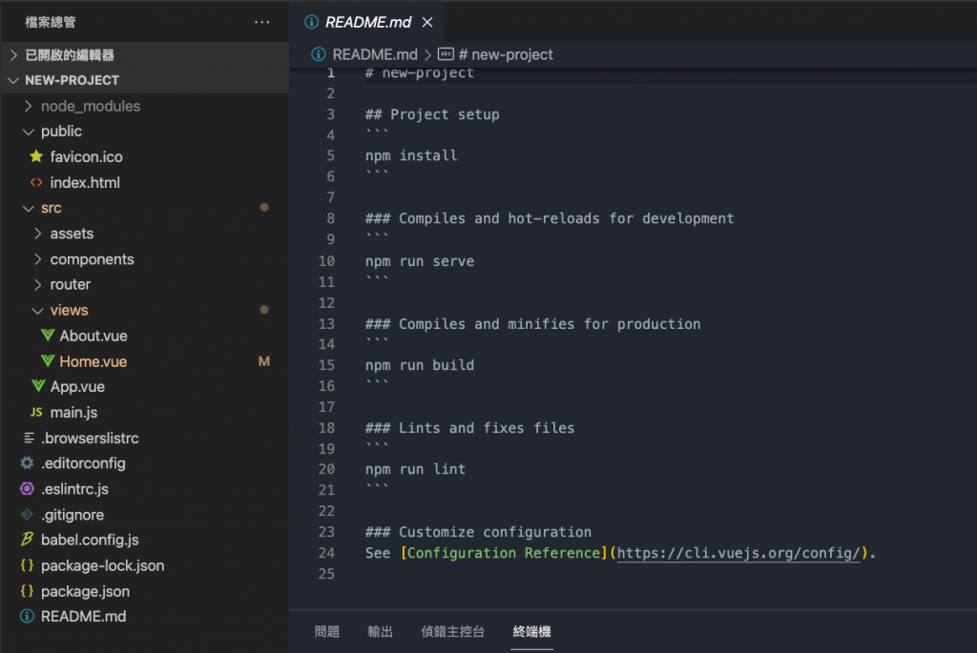Expand the node_modules folder
Image resolution: width=977 pixels, height=653 pixels.
[x=90, y=106]
